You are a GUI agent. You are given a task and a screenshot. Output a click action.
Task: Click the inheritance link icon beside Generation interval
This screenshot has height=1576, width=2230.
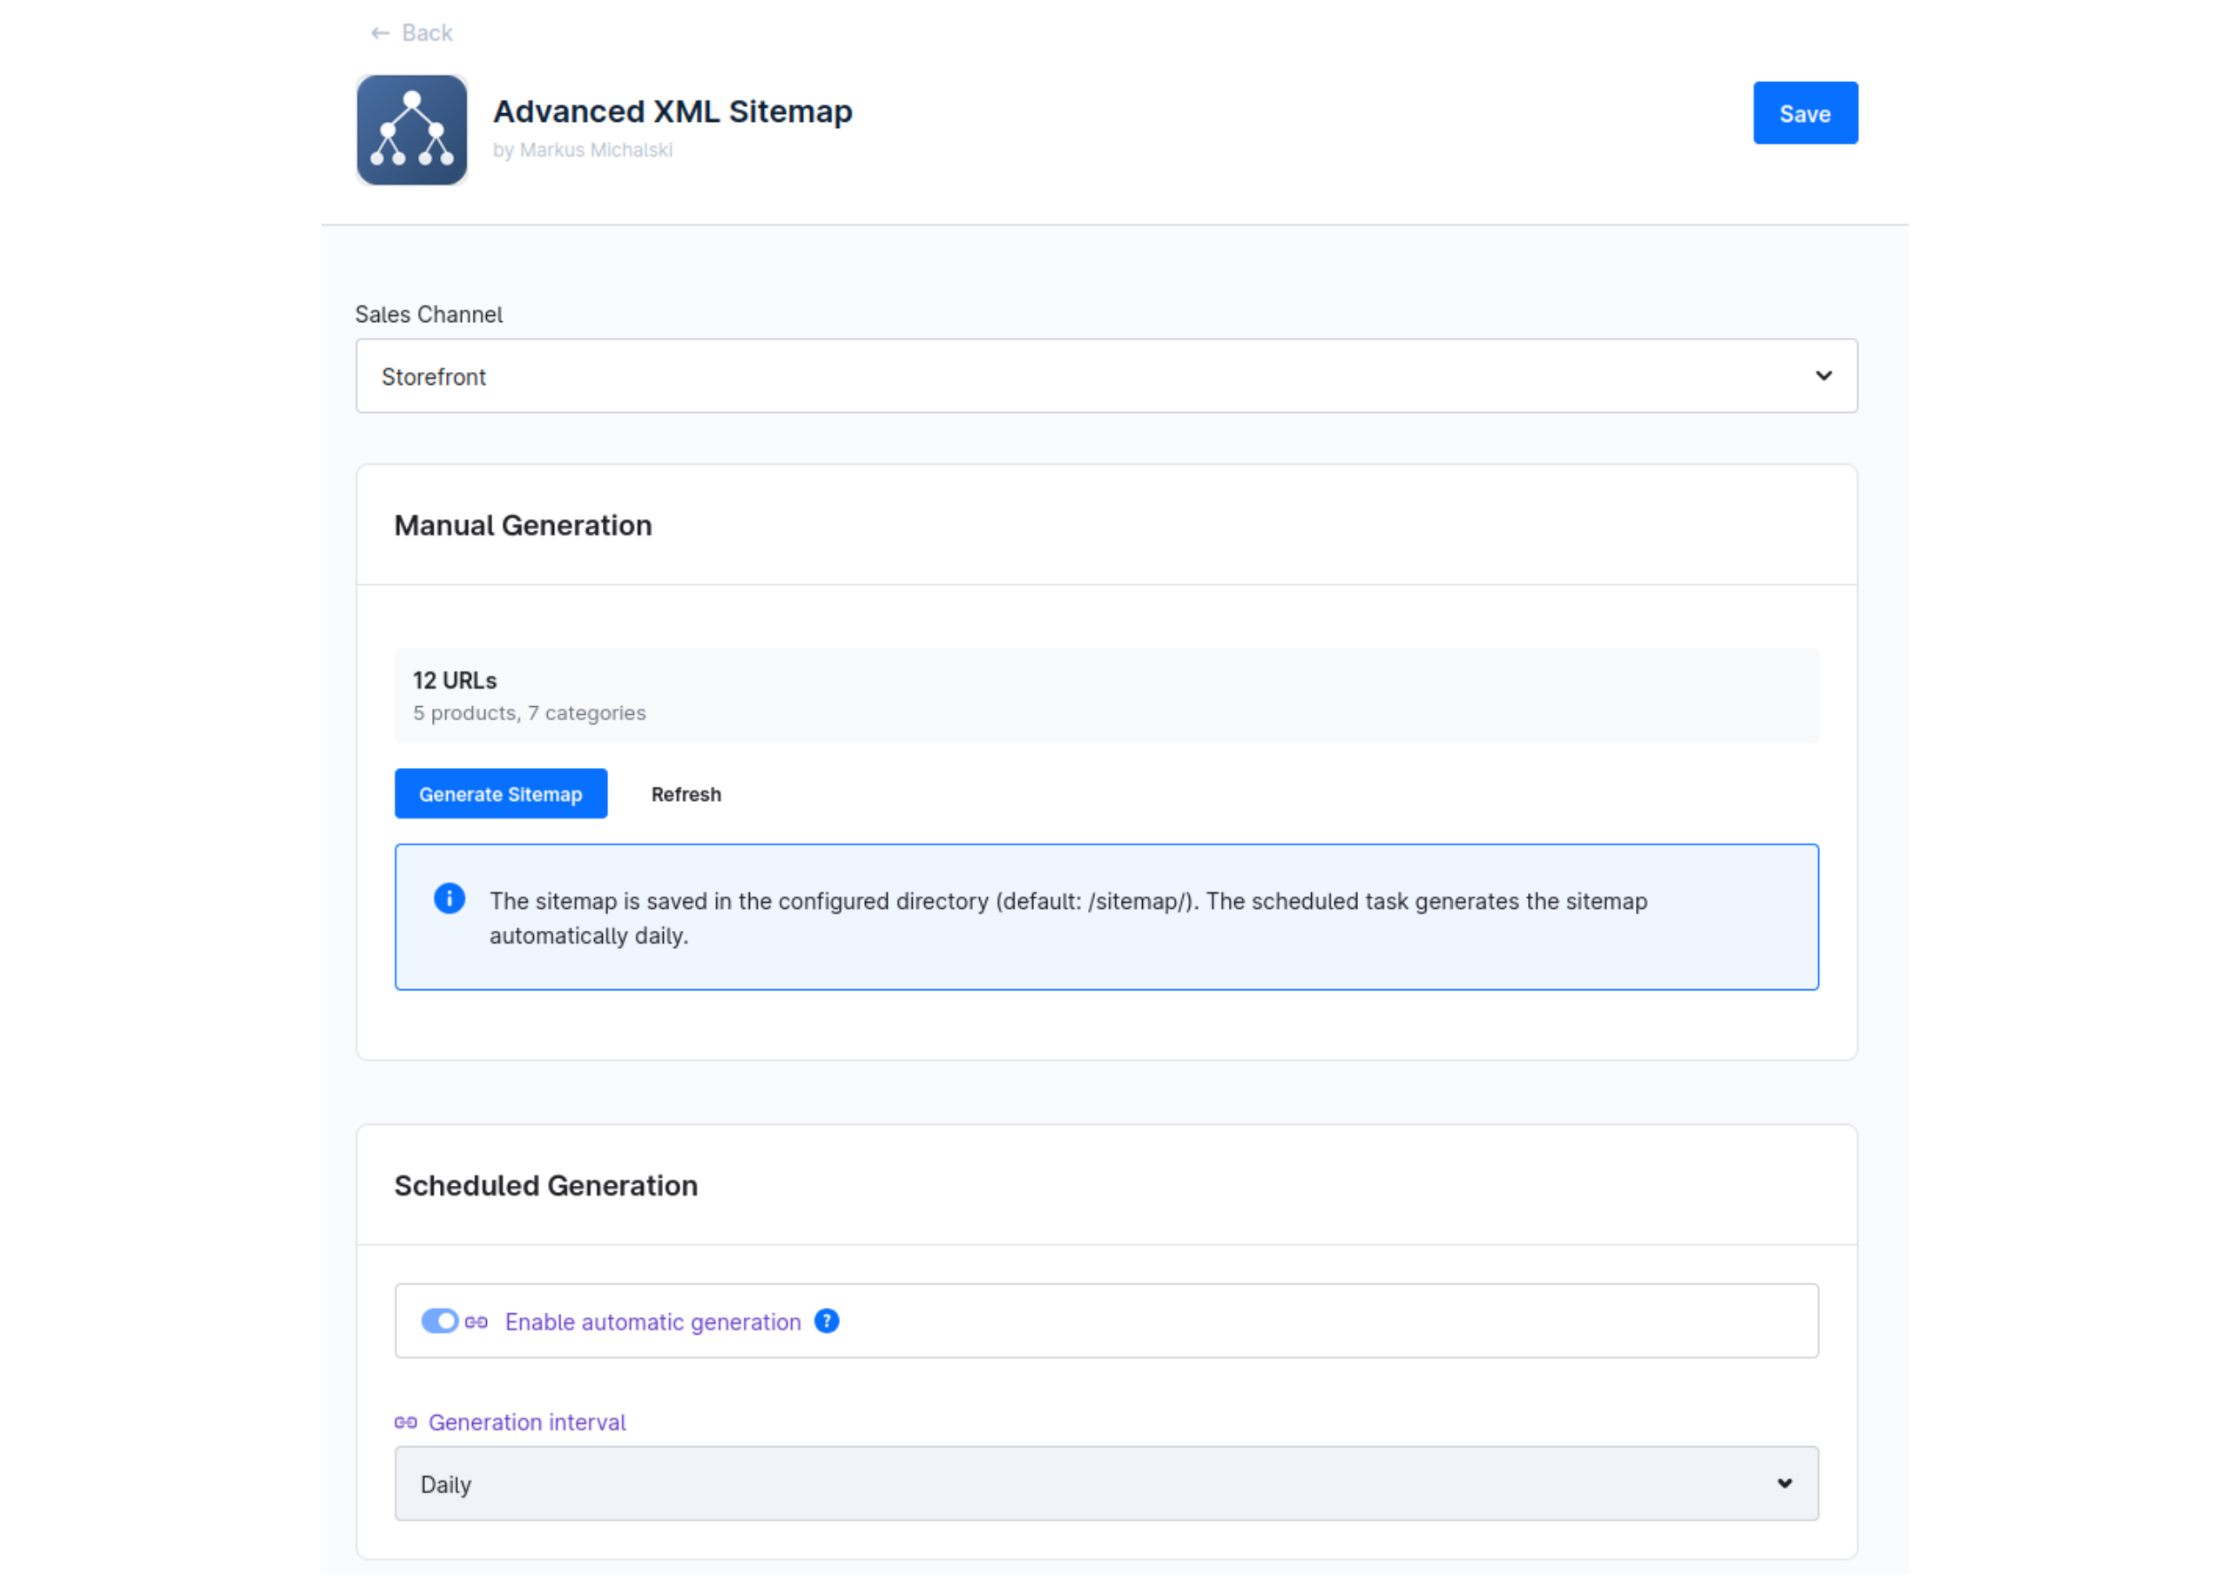point(406,1423)
